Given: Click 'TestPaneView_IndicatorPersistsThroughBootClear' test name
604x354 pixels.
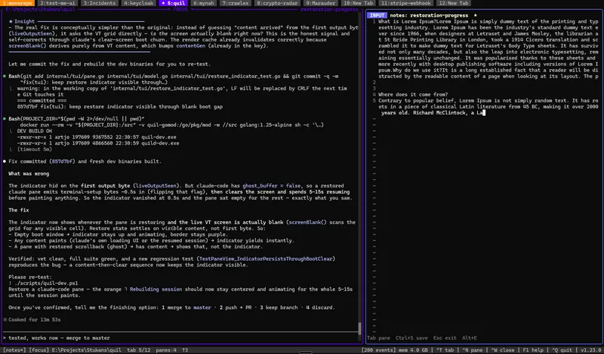Looking at the screenshot, I should tap(266, 258).
